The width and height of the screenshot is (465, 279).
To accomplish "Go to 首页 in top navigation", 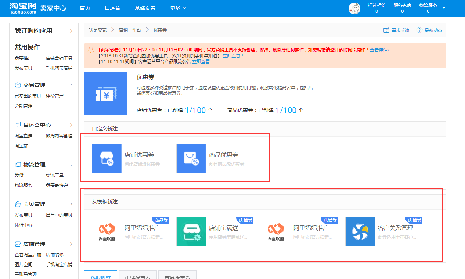I will (85, 8).
